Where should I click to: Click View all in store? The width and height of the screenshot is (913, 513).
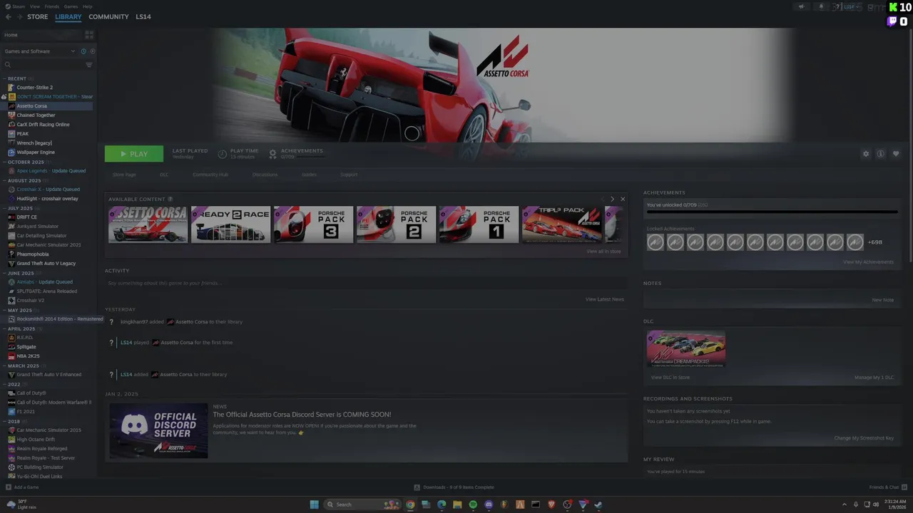(x=603, y=252)
